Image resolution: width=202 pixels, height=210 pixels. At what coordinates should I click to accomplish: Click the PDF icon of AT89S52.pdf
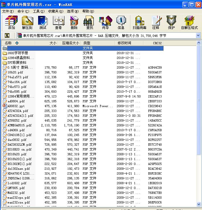point(5,120)
